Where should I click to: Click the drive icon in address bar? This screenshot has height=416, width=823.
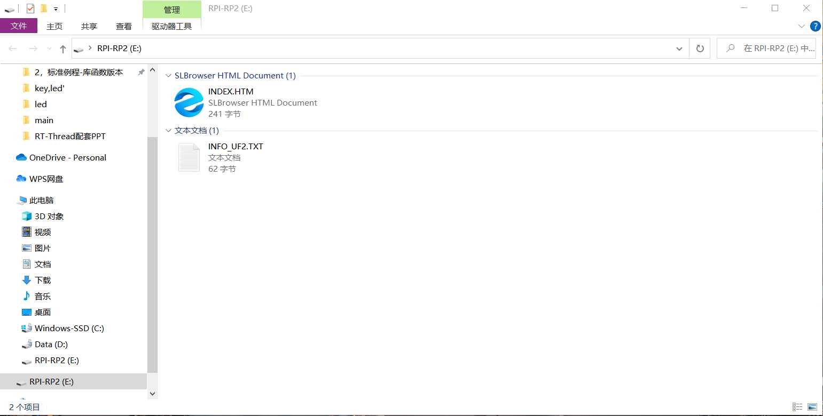click(x=79, y=49)
